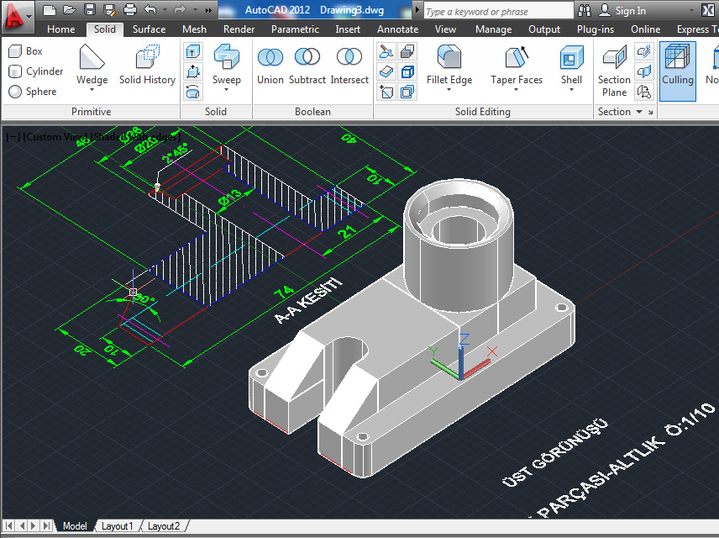Select the Box primitive tool
The image size is (719, 538).
(x=25, y=51)
